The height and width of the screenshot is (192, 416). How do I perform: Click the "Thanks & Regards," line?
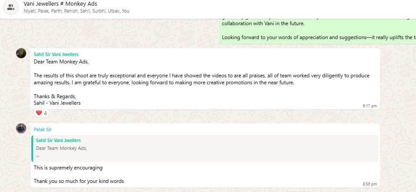(x=55, y=96)
